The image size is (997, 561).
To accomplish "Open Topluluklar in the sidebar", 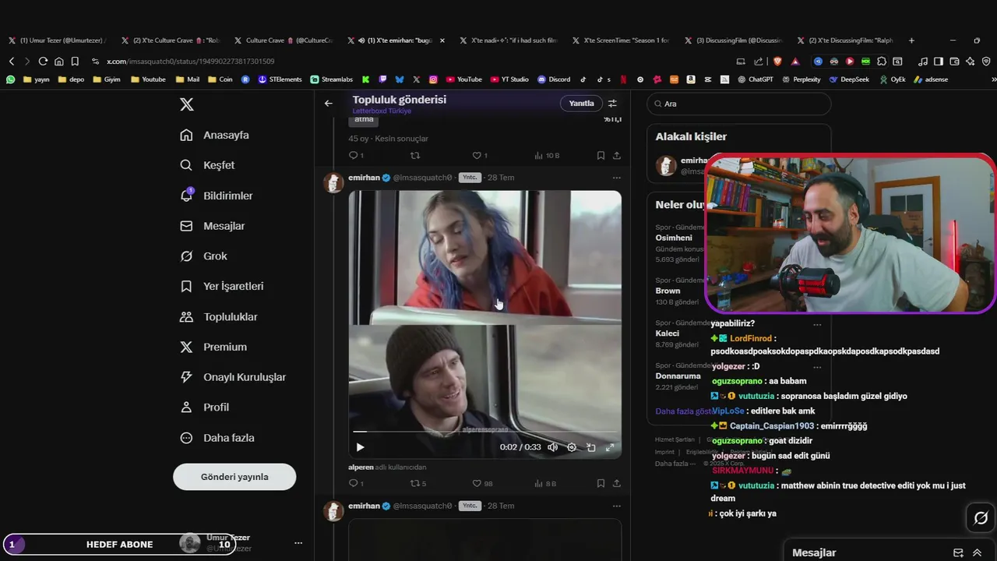I will (x=218, y=317).
